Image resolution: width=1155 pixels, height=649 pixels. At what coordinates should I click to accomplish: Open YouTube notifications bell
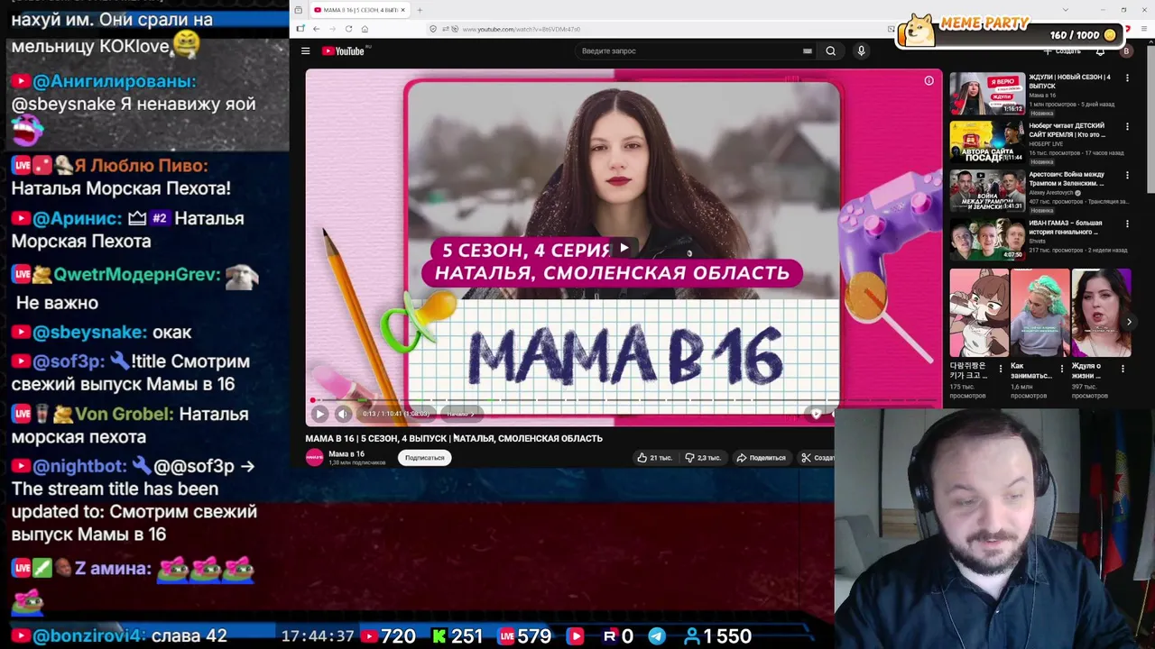pos(1100,51)
